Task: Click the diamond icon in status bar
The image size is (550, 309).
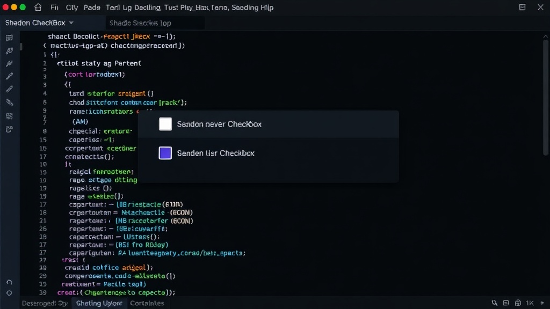Action: pos(542,303)
